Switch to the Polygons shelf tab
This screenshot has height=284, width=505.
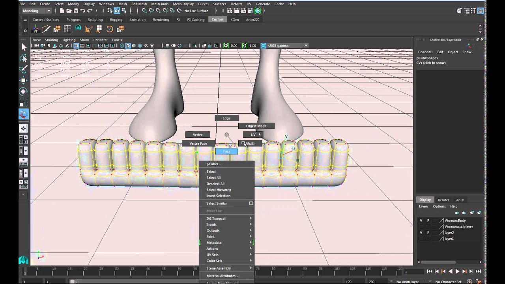pos(73,19)
